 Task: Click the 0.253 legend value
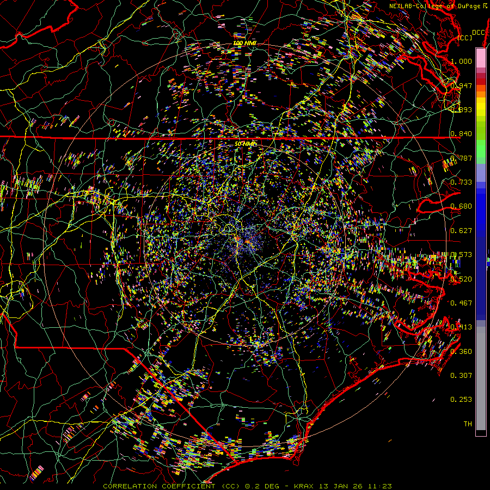[x=461, y=400]
